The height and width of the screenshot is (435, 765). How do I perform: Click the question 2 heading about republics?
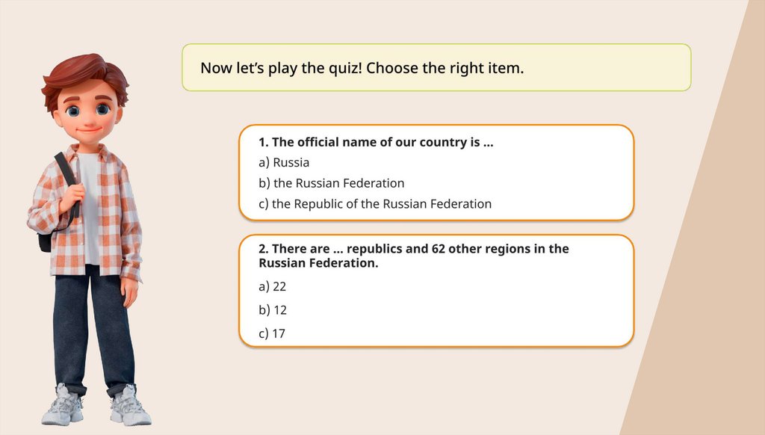point(413,255)
